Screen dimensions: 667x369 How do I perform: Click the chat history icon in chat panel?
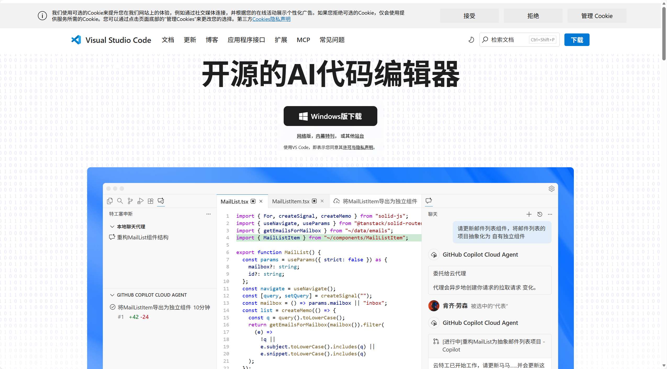[x=540, y=214]
